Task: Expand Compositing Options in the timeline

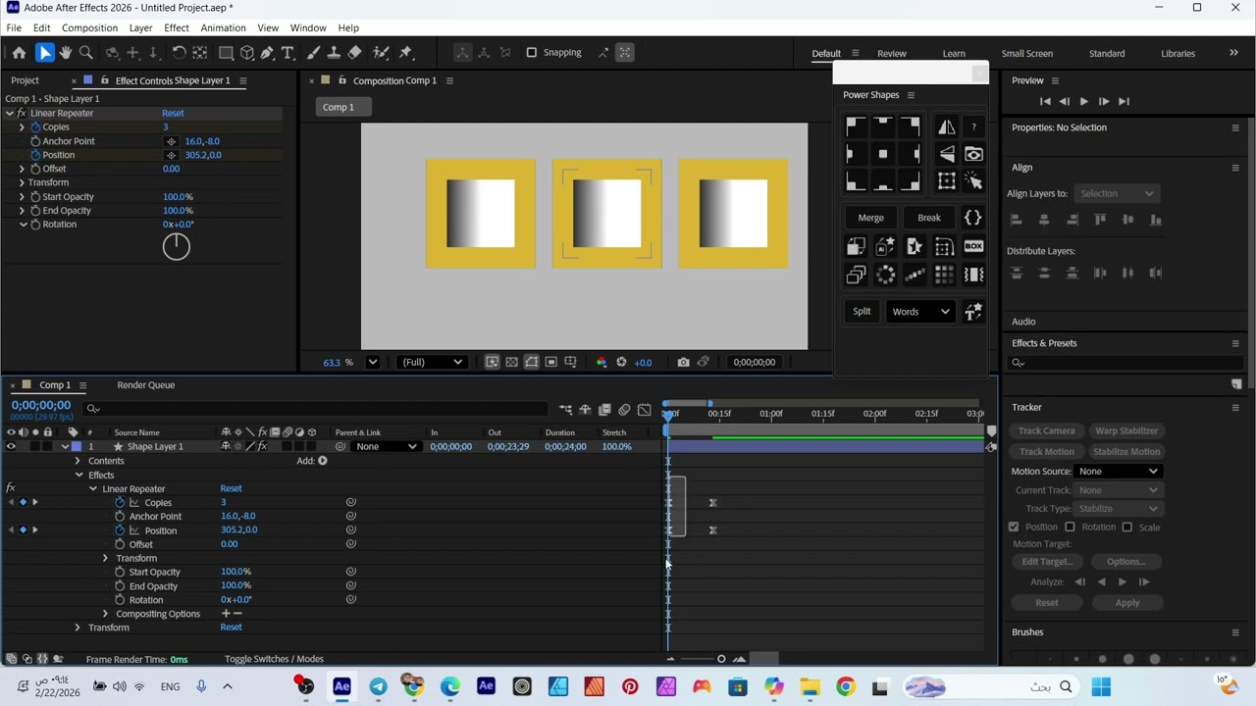Action: click(x=105, y=614)
